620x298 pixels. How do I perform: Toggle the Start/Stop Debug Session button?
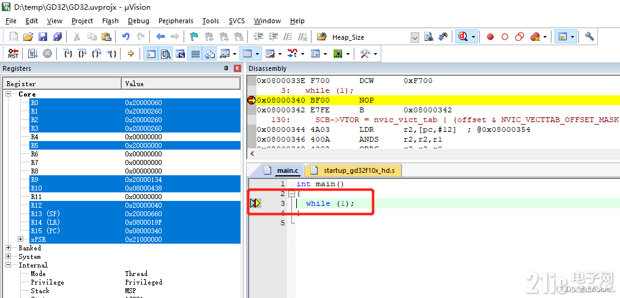pos(463,37)
